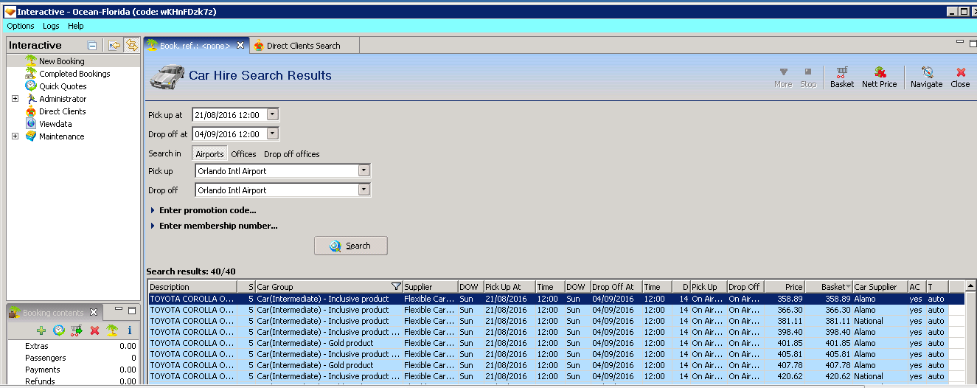Open the Logs menu
The height and width of the screenshot is (388, 977).
(51, 26)
